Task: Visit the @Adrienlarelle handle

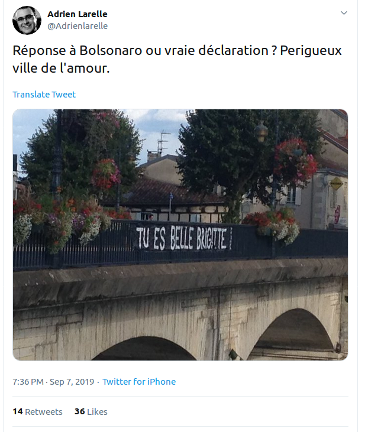Action: pyautogui.click(x=77, y=26)
